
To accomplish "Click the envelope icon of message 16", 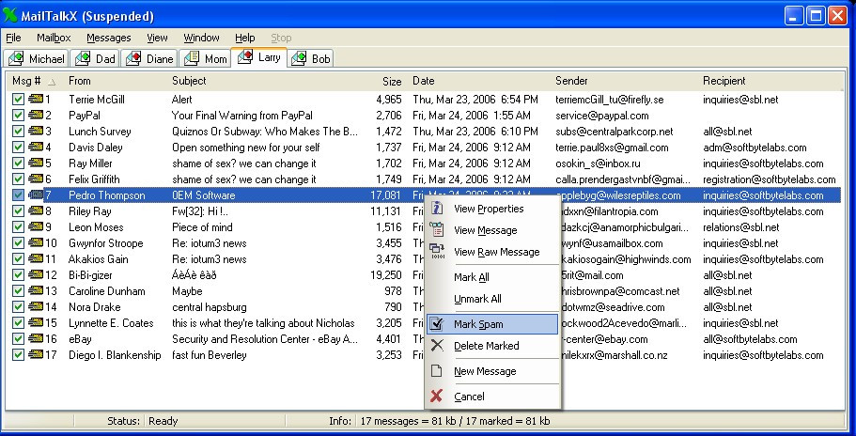I will coord(36,339).
